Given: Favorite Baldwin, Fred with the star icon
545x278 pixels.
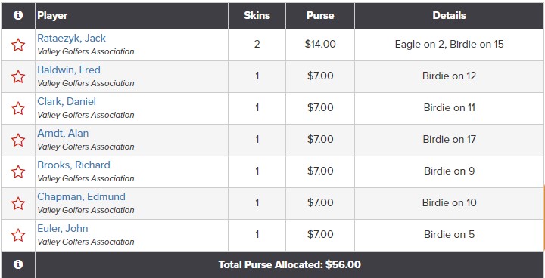Looking at the screenshot, I should [x=18, y=77].
